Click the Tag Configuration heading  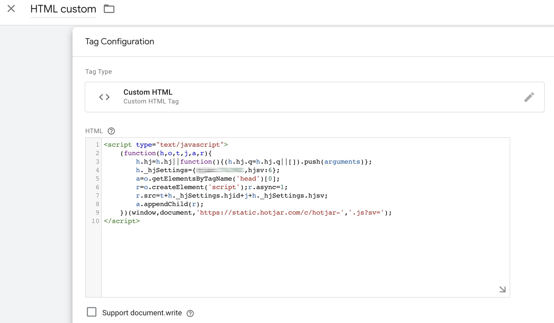pos(120,41)
